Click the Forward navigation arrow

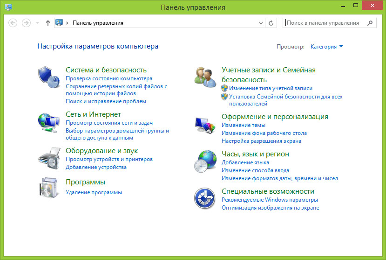pos(26,23)
